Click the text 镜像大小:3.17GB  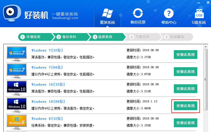pyautogui.click(x=139, y=57)
